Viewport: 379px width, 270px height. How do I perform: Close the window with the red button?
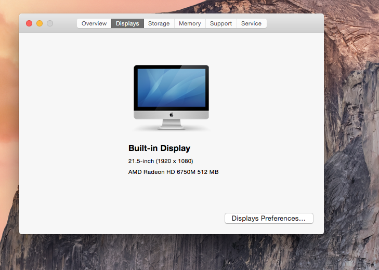click(x=29, y=23)
